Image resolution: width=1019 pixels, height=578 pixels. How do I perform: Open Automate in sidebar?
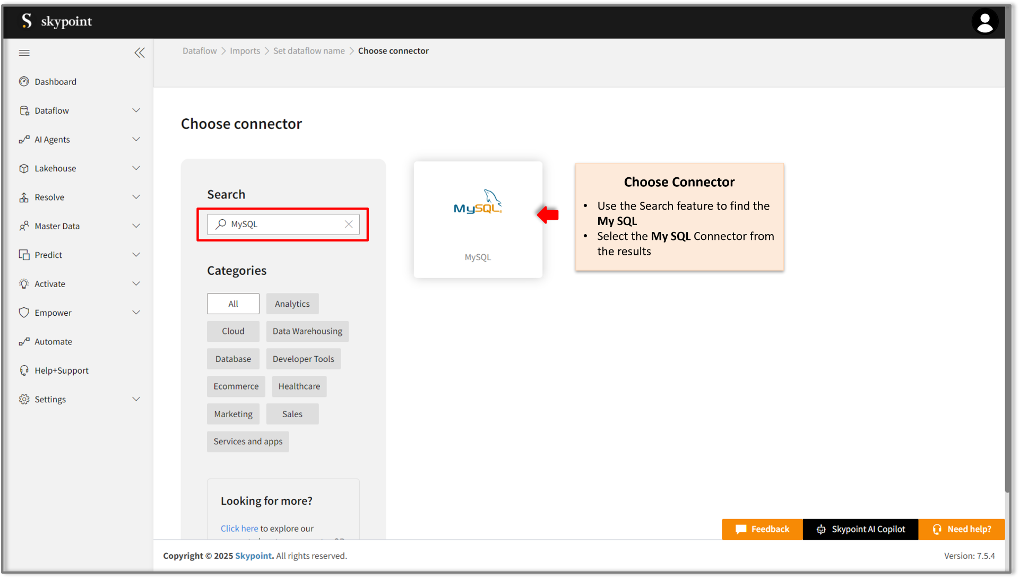[x=53, y=342]
